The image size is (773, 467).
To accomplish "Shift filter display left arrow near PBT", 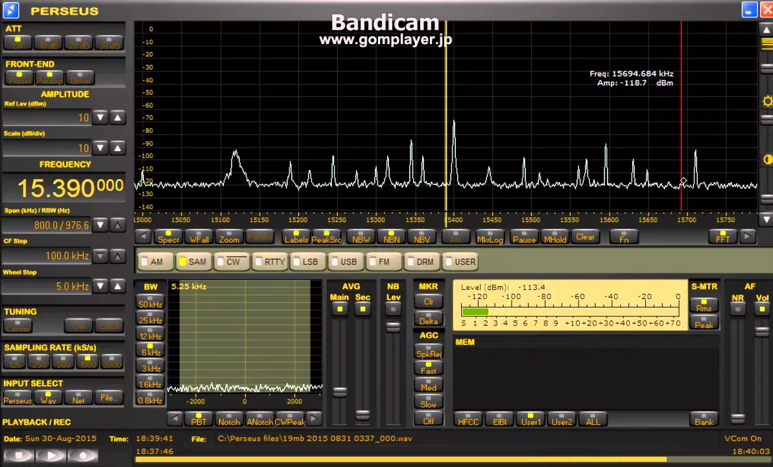I will click(x=174, y=418).
